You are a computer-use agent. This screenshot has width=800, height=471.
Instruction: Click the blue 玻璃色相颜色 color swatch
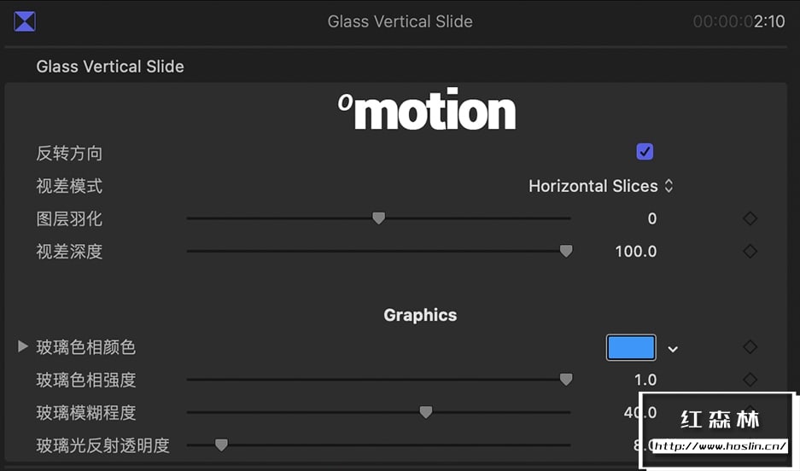point(631,347)
